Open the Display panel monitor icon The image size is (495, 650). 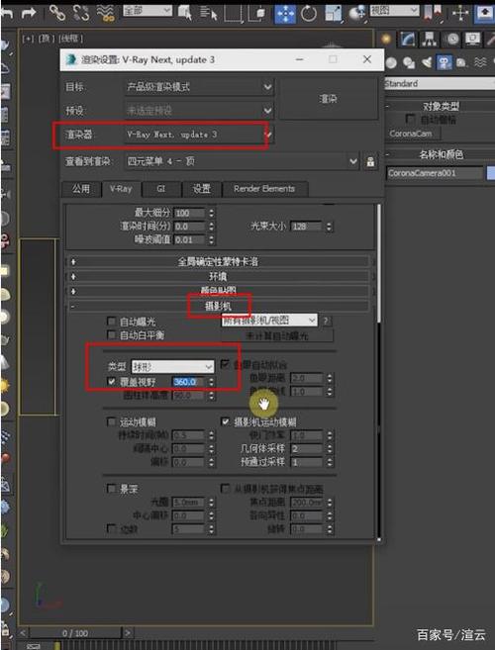[x=473, y=40]
